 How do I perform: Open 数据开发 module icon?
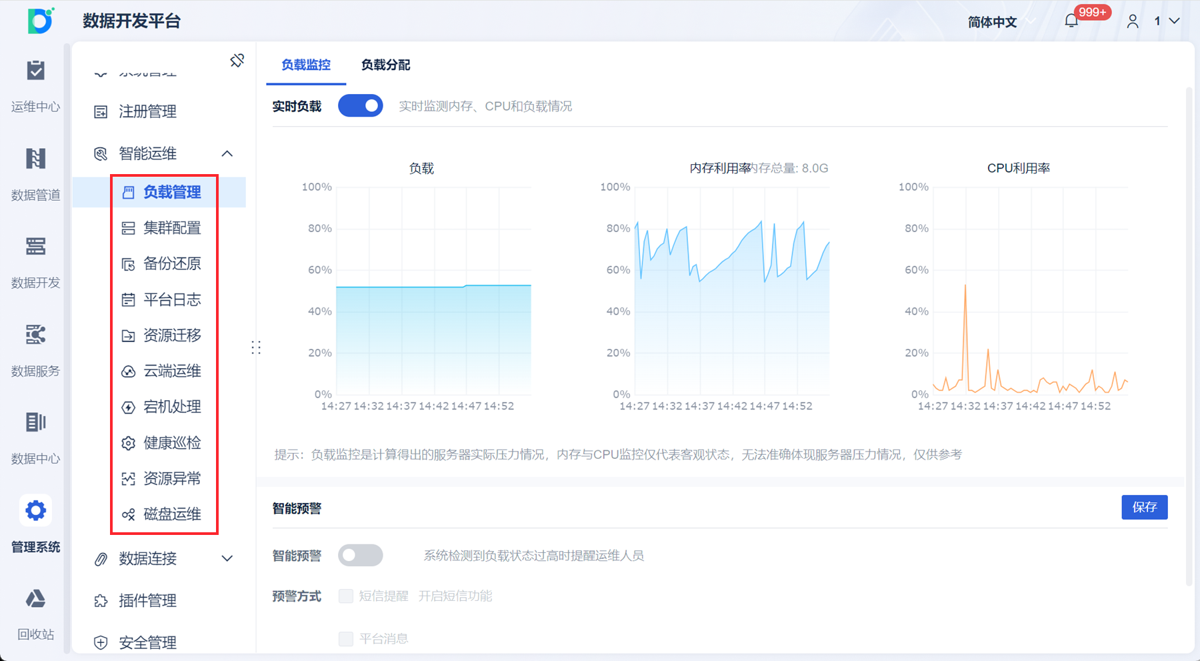(x=35, y=246)
